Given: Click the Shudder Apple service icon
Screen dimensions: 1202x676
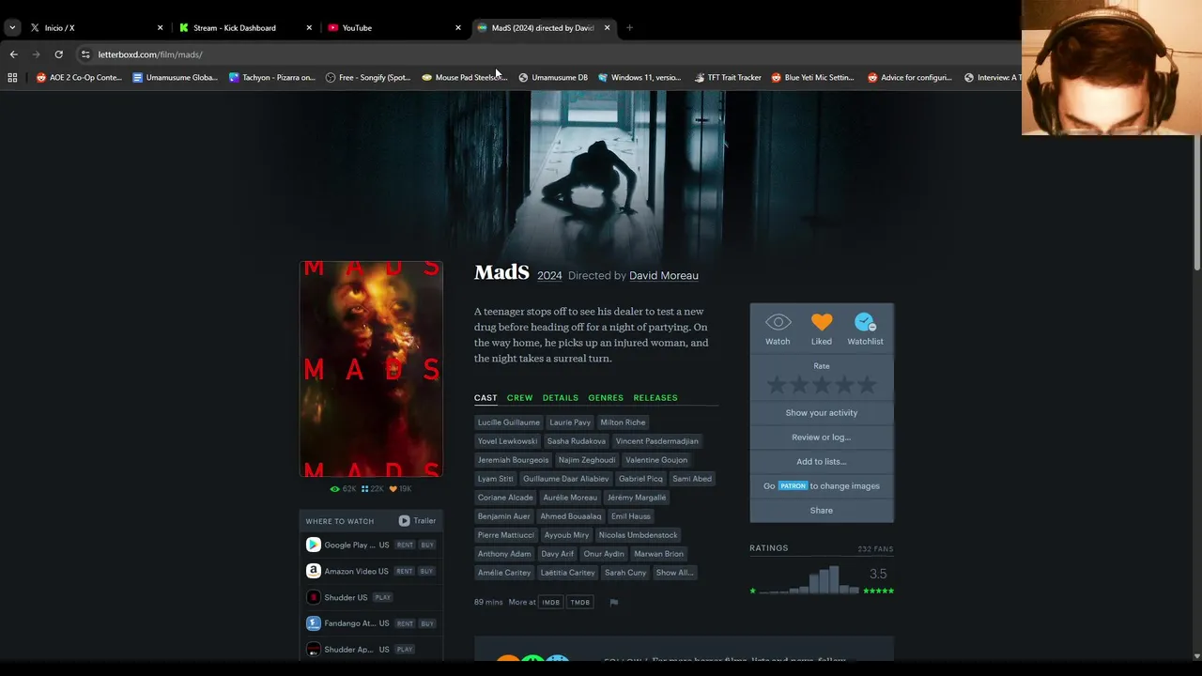Looking at the screenshot, I should pos(314,649).
